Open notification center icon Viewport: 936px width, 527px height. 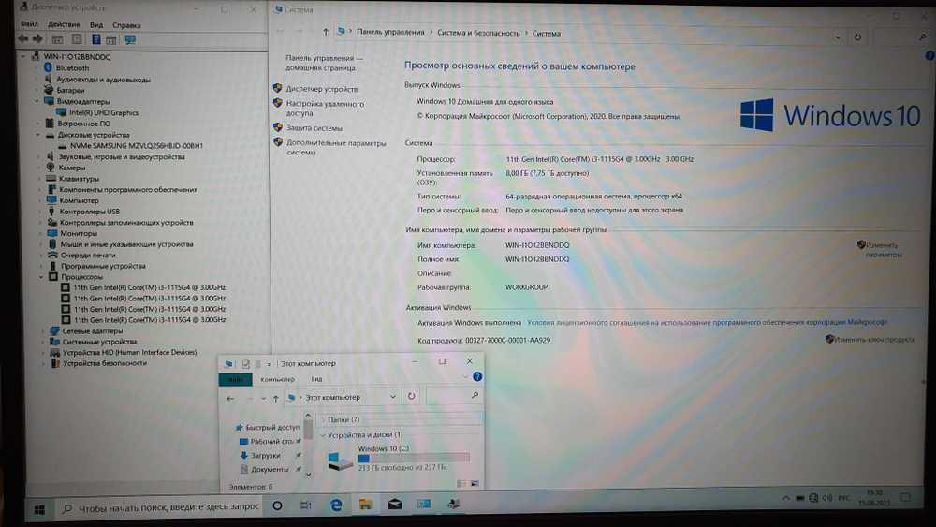[x=905, y=497]
